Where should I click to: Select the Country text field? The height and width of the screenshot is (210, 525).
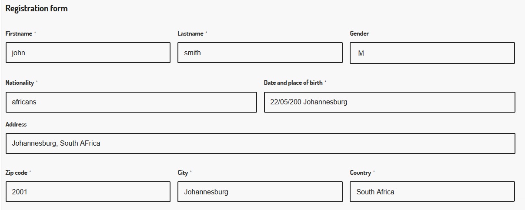[x=432, y=192]
